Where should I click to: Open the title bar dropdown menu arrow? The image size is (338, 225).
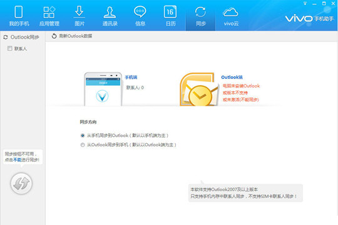305,4
